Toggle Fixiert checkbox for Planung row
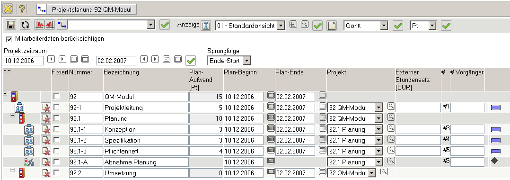The image size is (510, 180). coord(57,118)
